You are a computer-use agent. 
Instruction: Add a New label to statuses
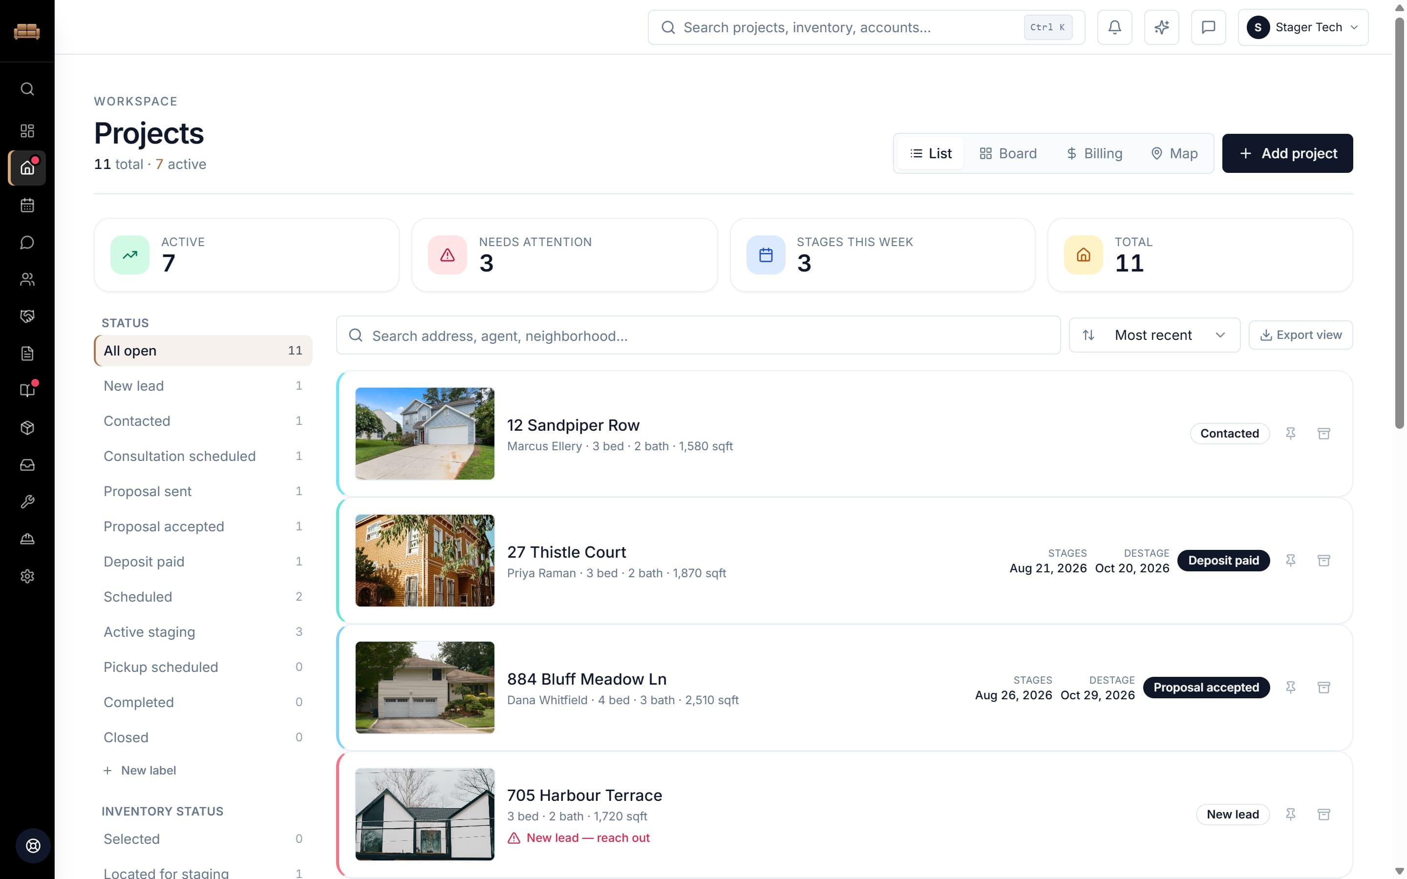(x=140, y=770)
